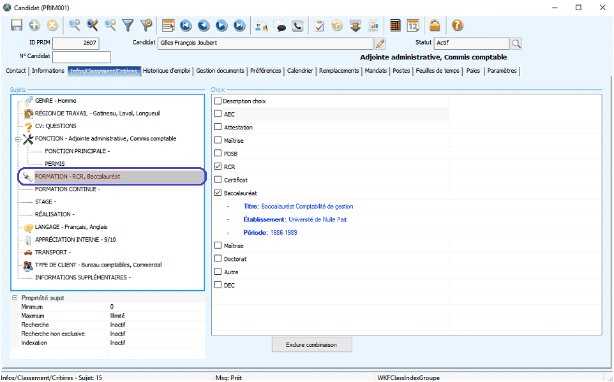Click the search button next to Statut

click(516, 43)
